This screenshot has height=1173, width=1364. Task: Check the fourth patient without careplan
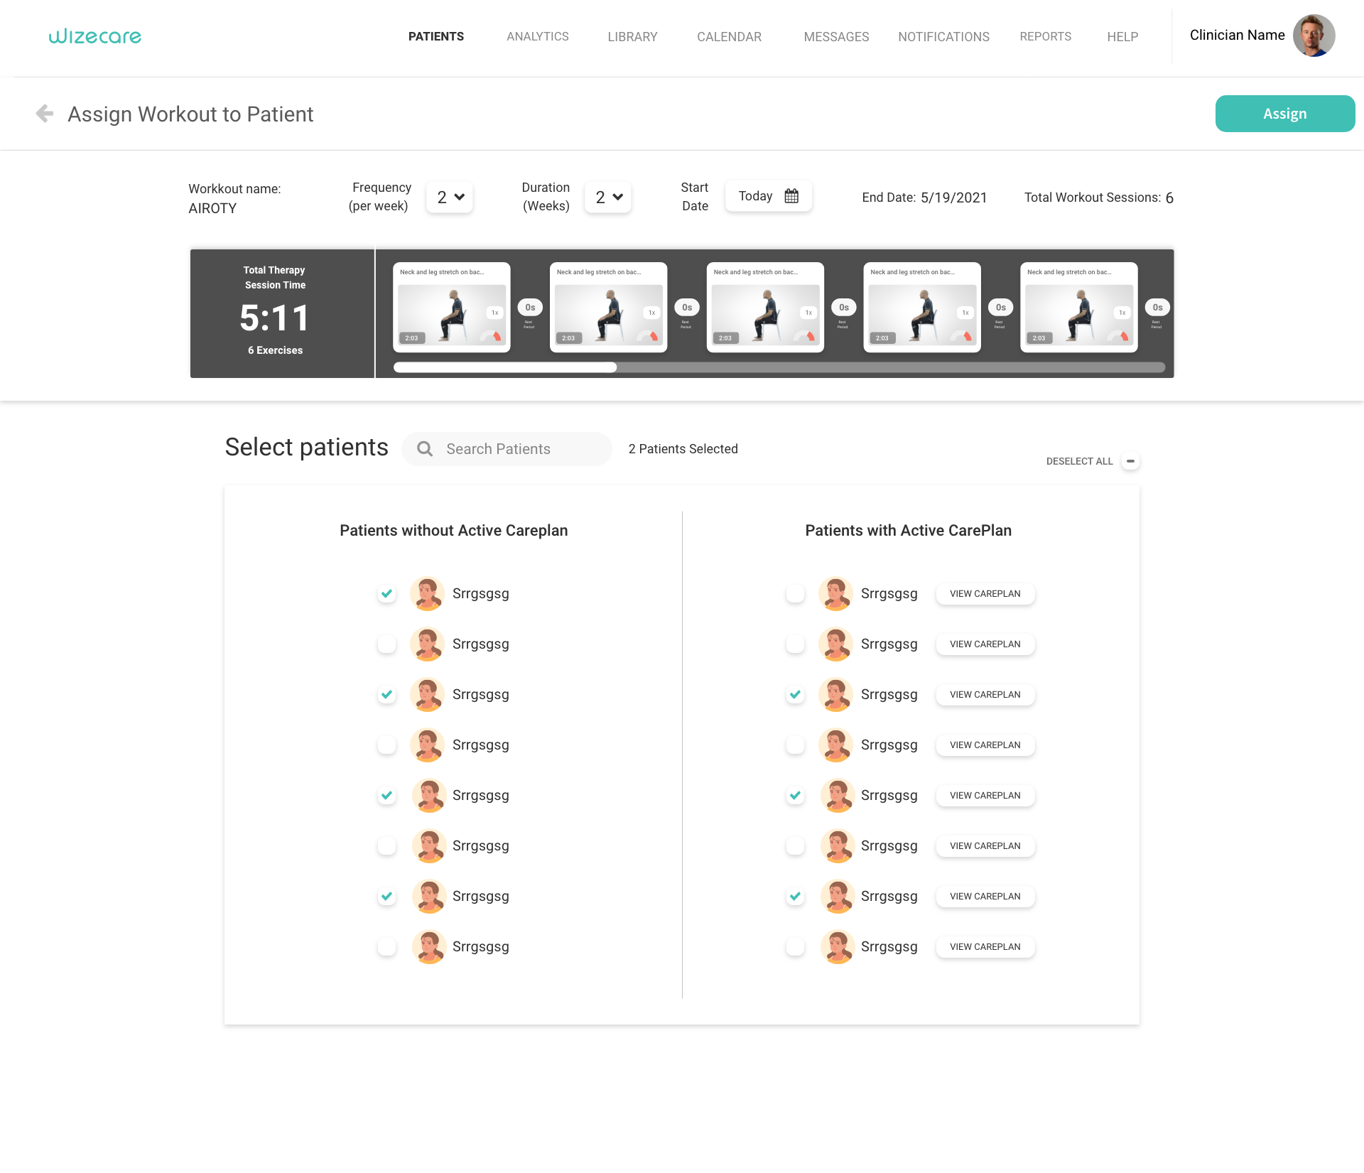[386, 745]
